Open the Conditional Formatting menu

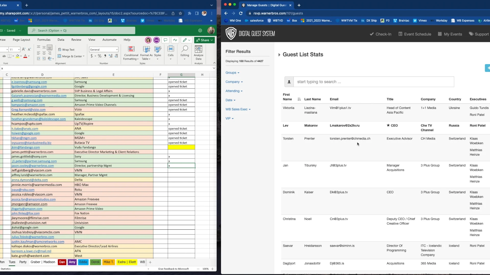[131, 53]
